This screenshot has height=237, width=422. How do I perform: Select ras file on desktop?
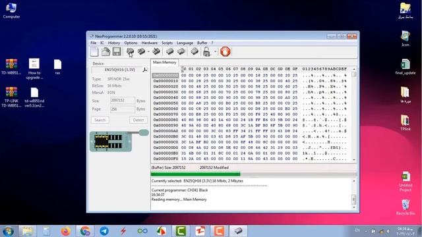pyautogui.click(x=57, y=66)
